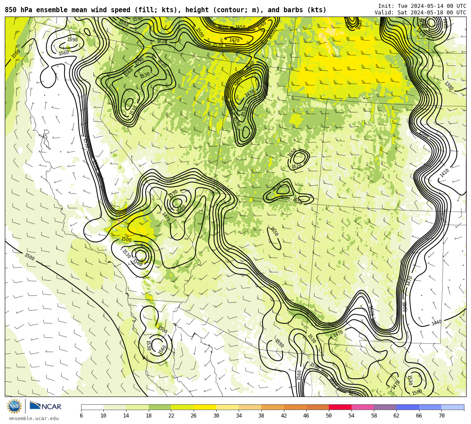Image resolution: width=471 pixels, height=424 pixels.
Task: Click the green 18-22 kts color swatch
Action: click(x=160, y=407)
